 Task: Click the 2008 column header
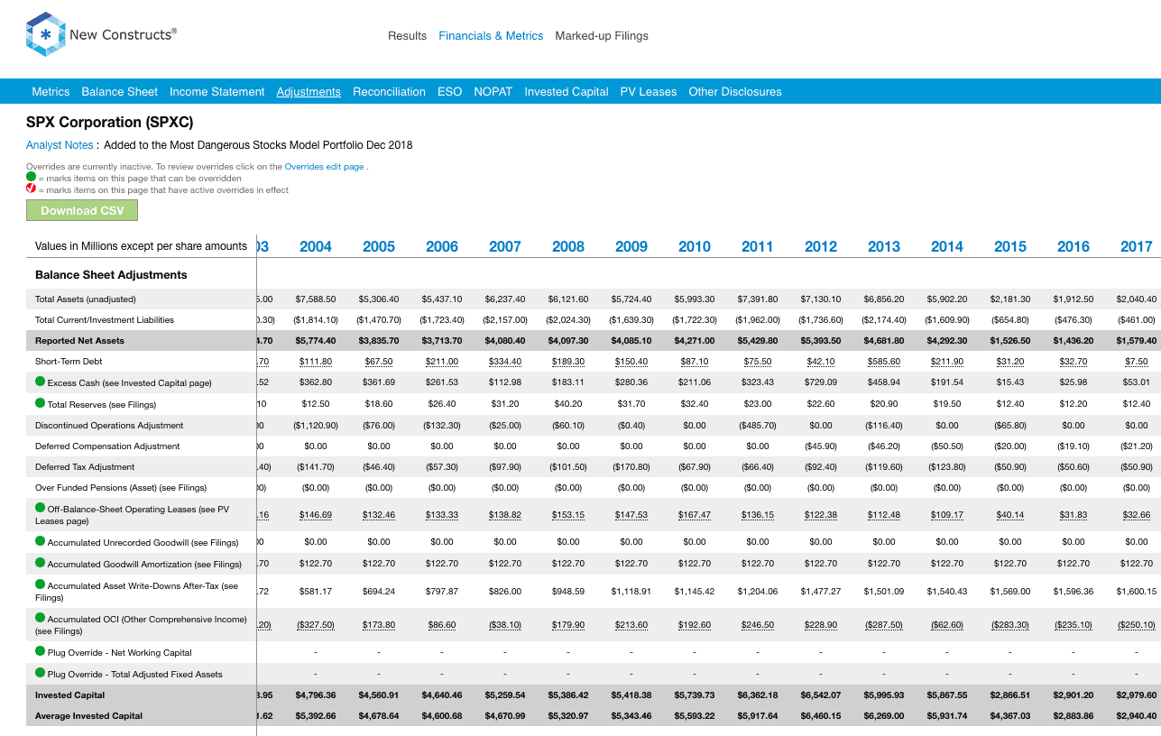click(568, 246)
